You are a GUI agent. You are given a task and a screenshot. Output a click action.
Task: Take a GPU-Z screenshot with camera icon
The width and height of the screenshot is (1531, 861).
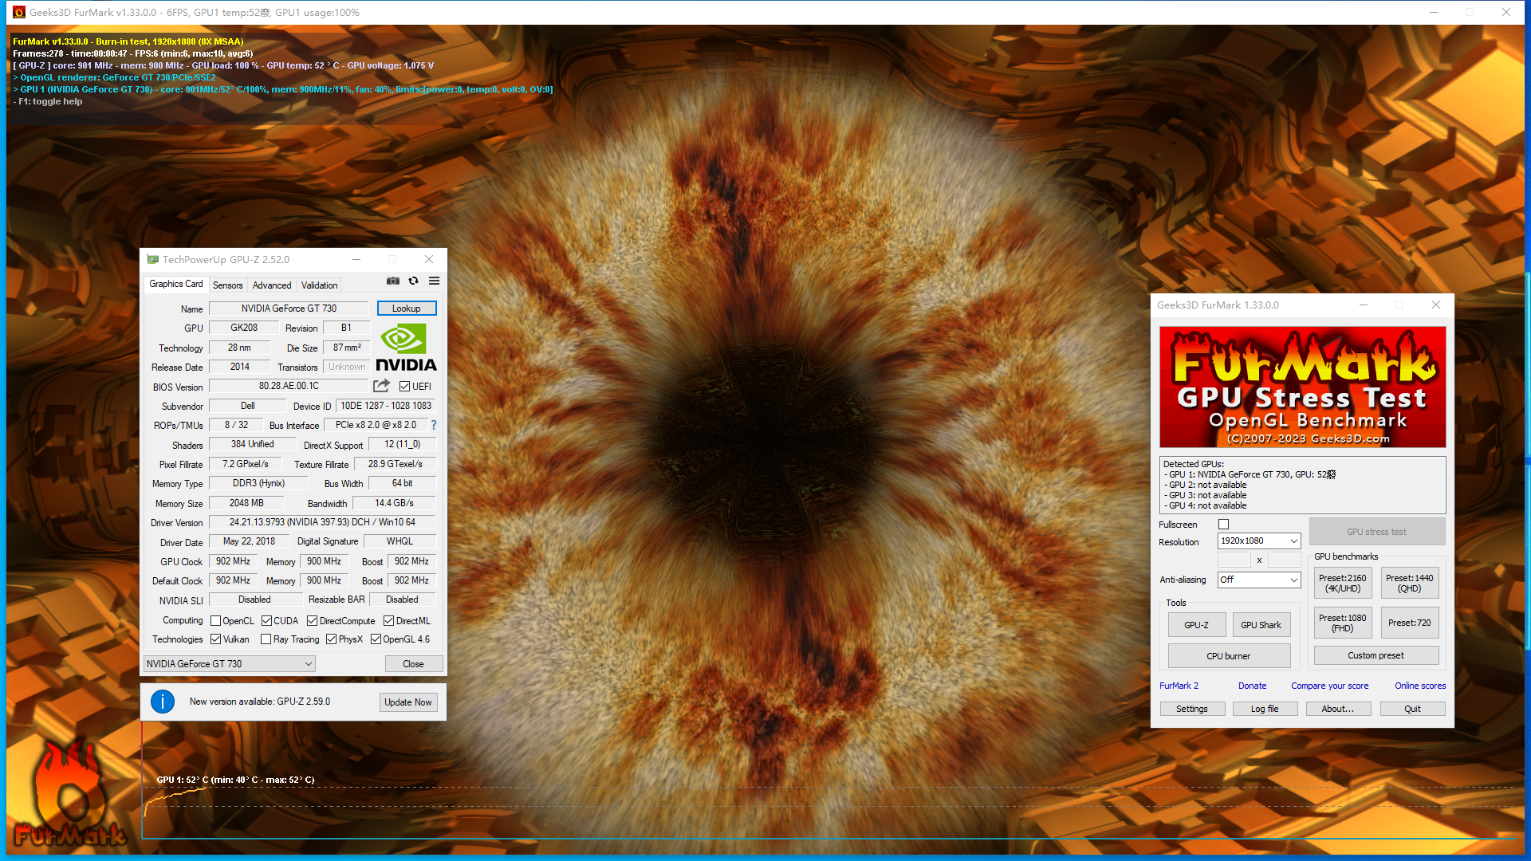tap(393, 281)
